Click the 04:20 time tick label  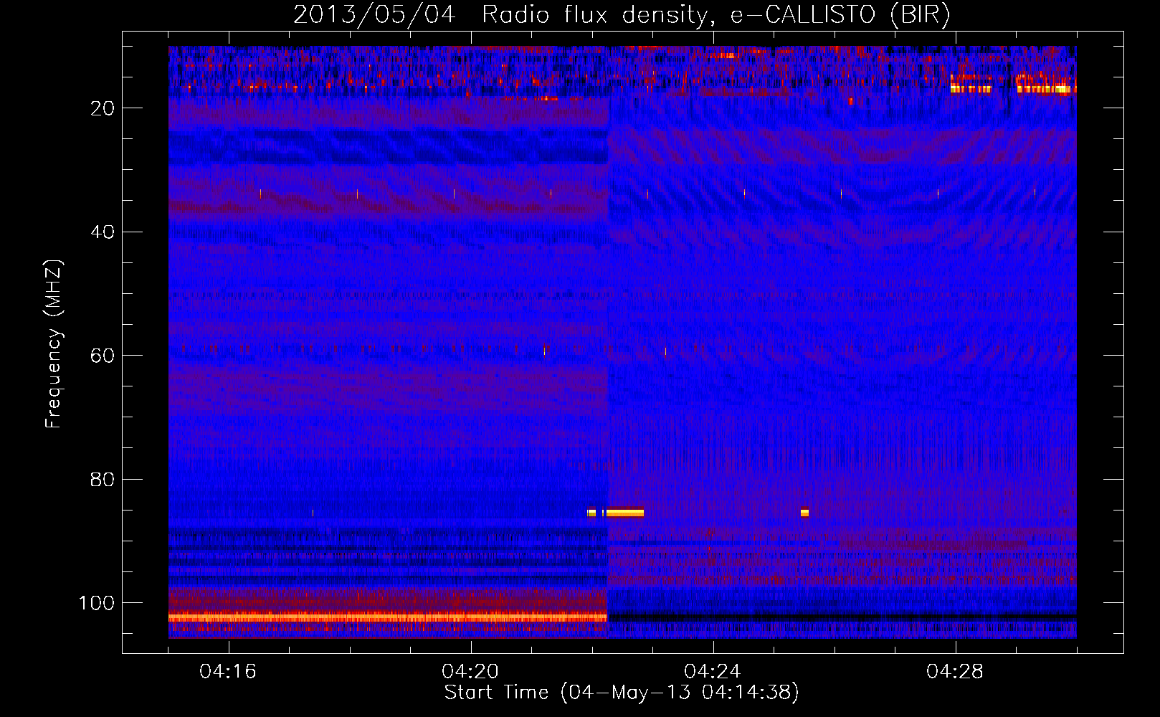470,672
